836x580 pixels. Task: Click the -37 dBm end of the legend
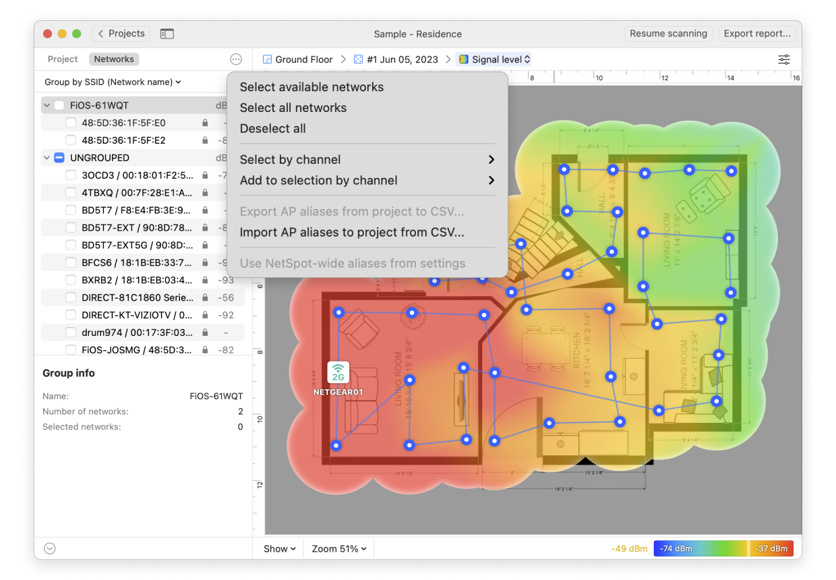(x=771, y=548)
